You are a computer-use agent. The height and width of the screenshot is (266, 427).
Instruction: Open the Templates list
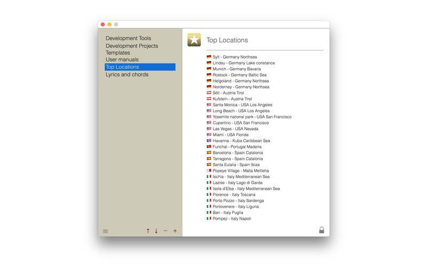(117, 53)
